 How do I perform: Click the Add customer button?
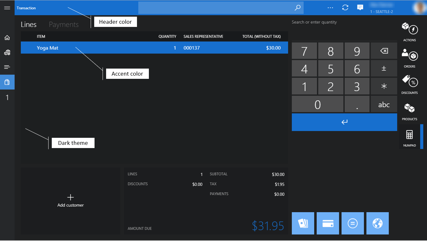(70, 201)
